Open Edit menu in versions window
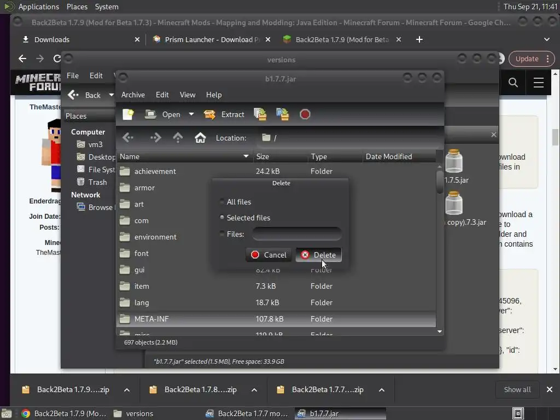Screen dimensions: 560x420 (x=96, y=75)
